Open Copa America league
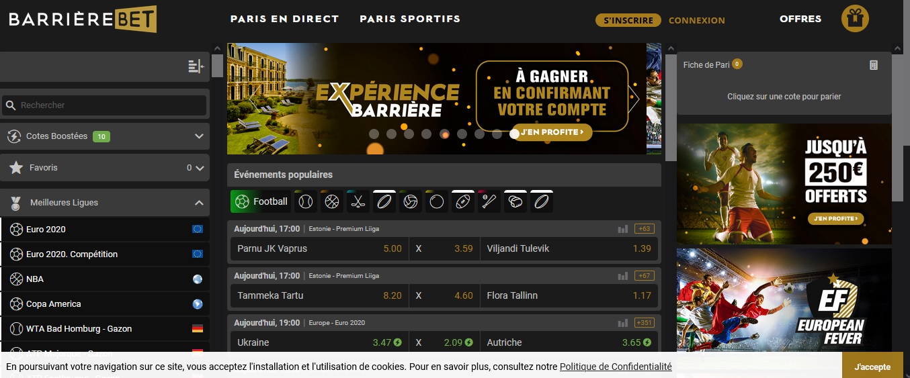The width and height of the screenshot is (910, 378). click(105, 304)
